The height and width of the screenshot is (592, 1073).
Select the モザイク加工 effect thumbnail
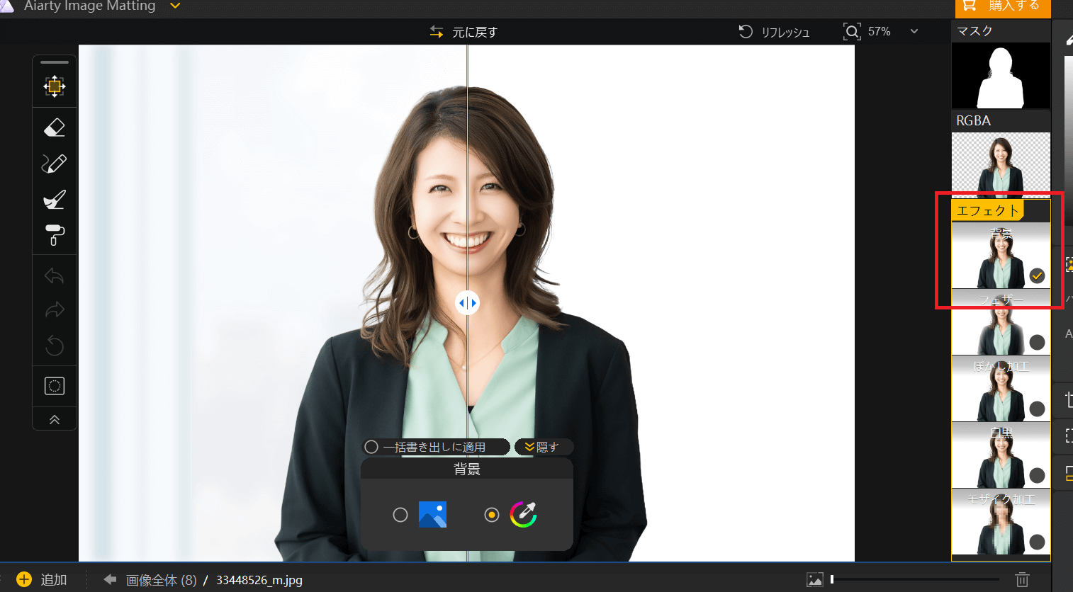(x=1001, y=524)
